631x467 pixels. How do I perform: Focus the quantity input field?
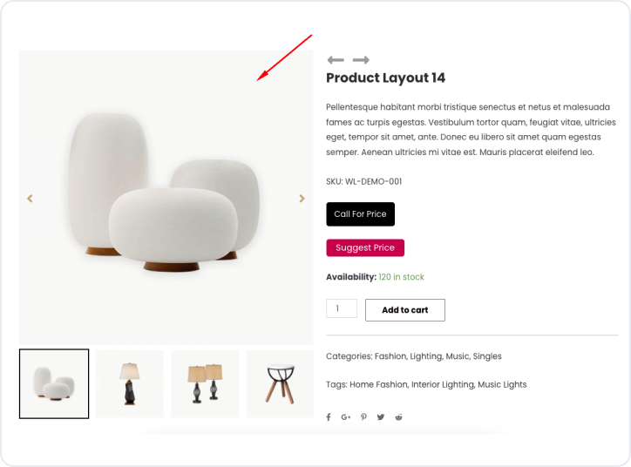point(341,308)
